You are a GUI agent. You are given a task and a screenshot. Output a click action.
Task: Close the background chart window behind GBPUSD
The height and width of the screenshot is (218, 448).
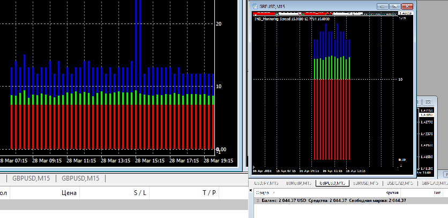click(428, 102)
